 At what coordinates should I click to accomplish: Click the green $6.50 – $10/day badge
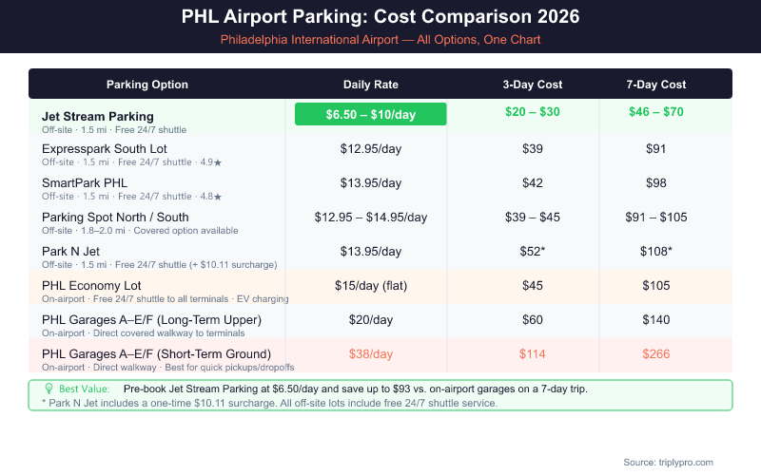click(x=370, y=114)
